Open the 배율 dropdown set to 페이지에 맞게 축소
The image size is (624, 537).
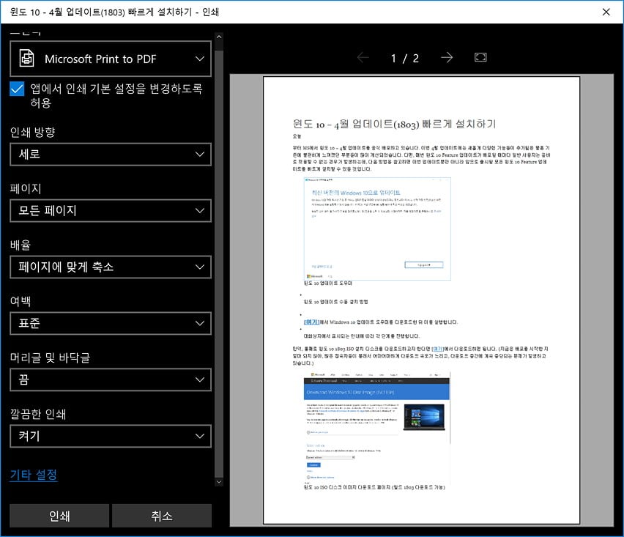111,267
